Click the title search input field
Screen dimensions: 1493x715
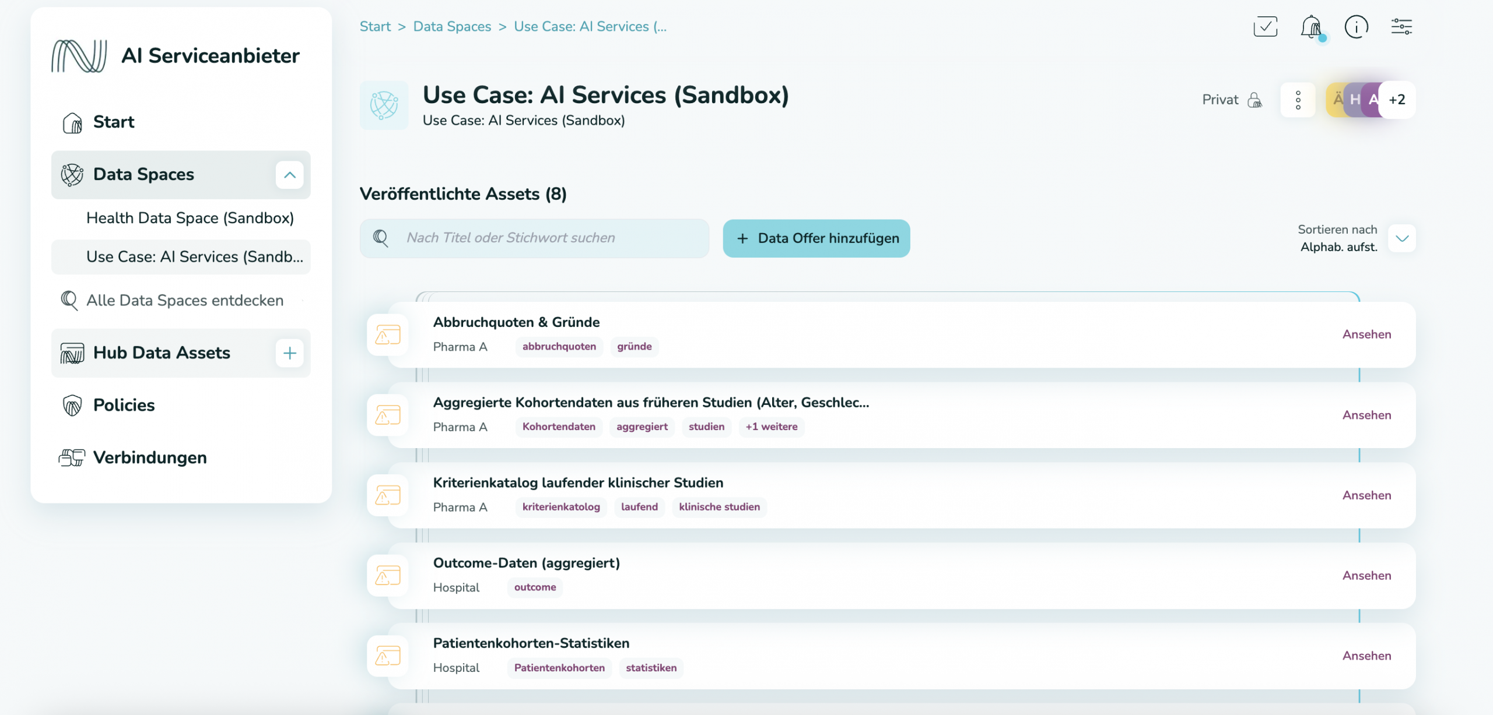554,238
